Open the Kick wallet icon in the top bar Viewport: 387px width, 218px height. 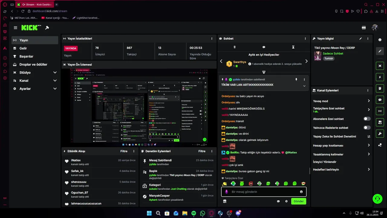364,28
